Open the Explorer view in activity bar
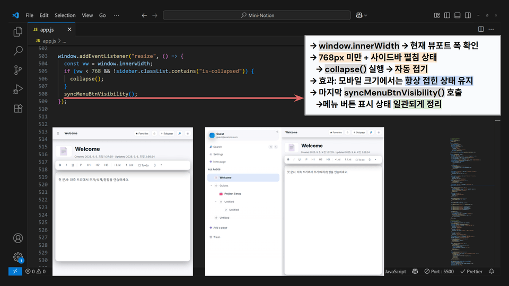Viewport: 509px width, 286px height. (x=18, y=31)
